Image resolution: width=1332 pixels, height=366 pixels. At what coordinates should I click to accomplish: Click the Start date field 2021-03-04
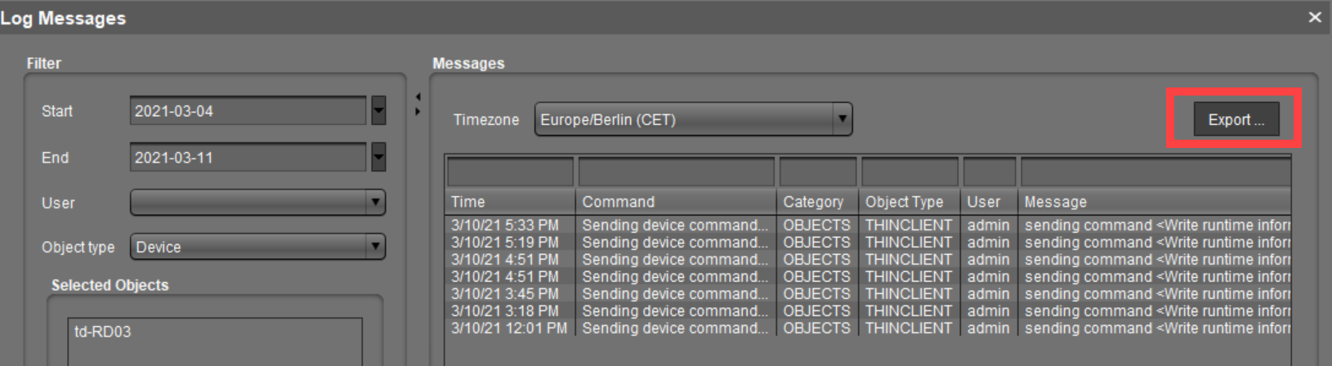(x=247, y=111)
